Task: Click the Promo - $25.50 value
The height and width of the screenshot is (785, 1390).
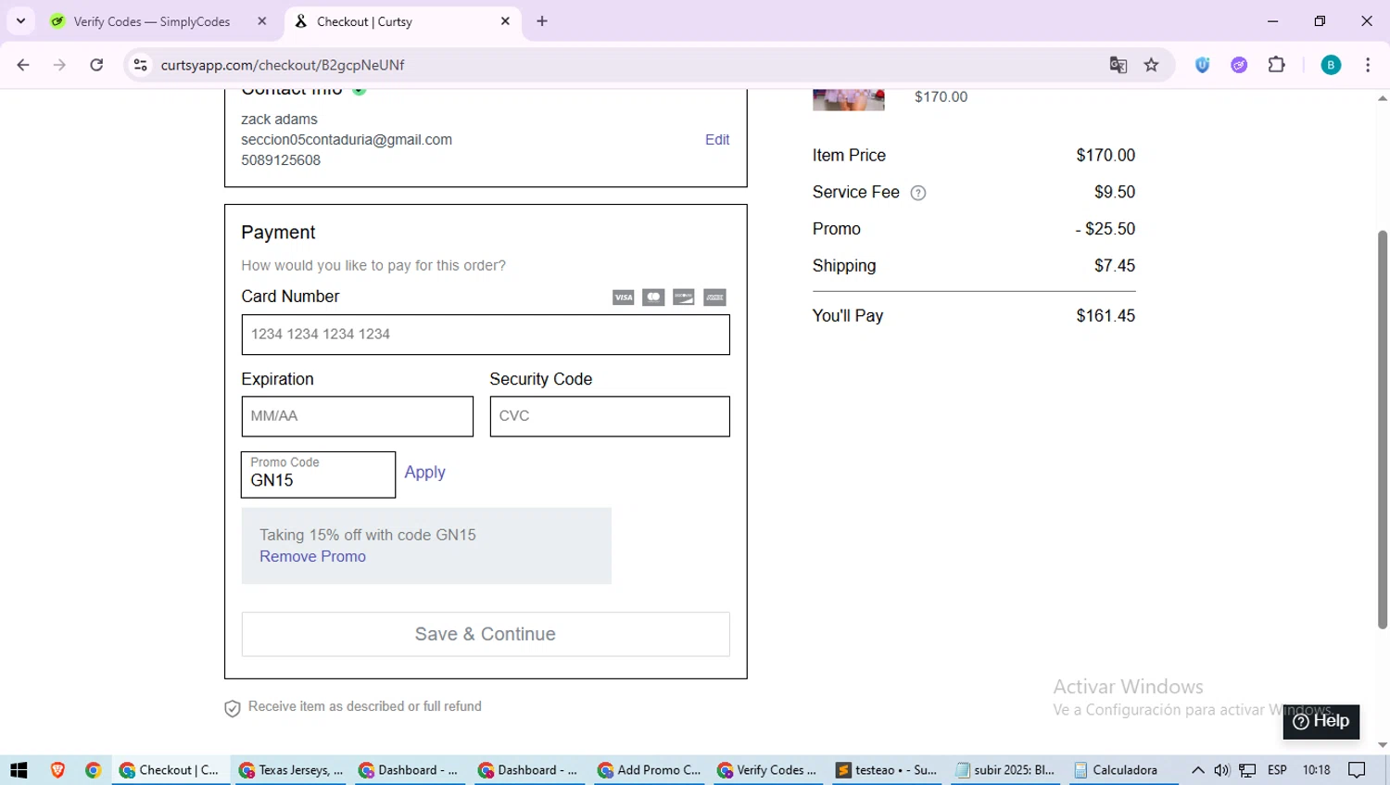Action: click(1106, 229)
